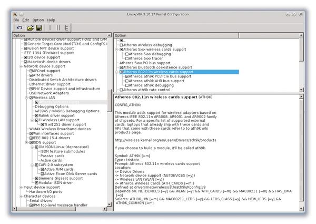Click the left tree pane horizontal scrollbar thumb
This screenshot has width=316, height=224.
click(x=46, y=209)
